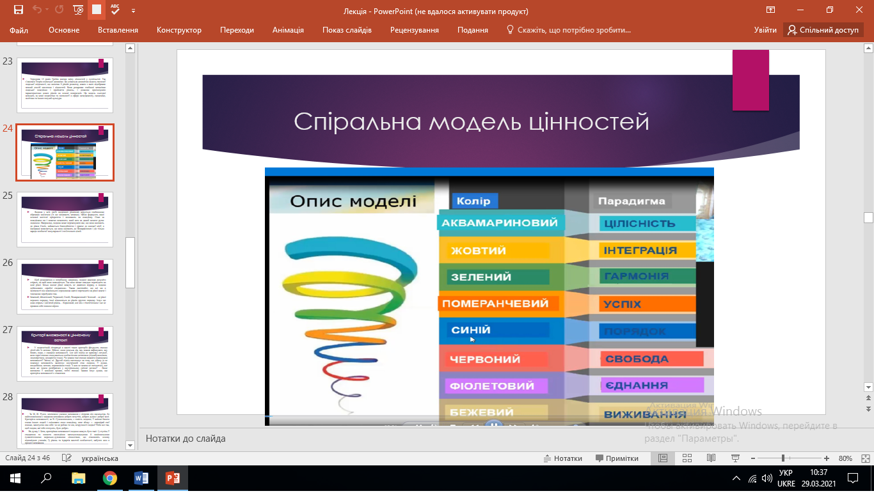The width and height of the screenshot is (874, 498).
Task: Toggle the Примітки comments pane
Action: (x=617, y=458)
